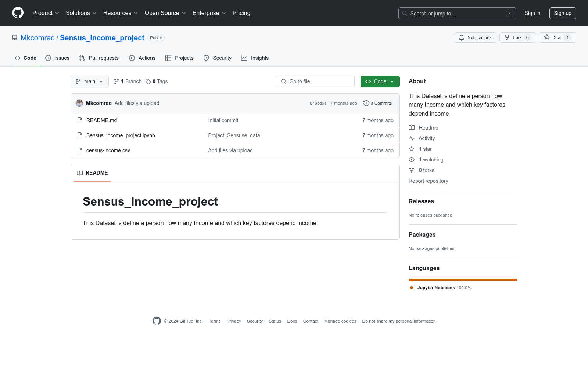Open the Insights tab

255,58
